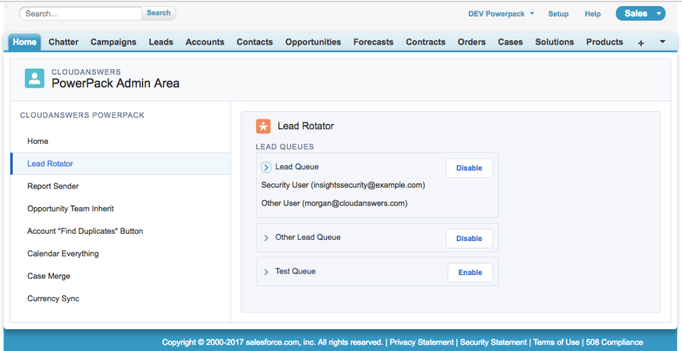Disable the Other Lead Queue
The width and height of the screenshot is (682, 351).
pos(469,238)
